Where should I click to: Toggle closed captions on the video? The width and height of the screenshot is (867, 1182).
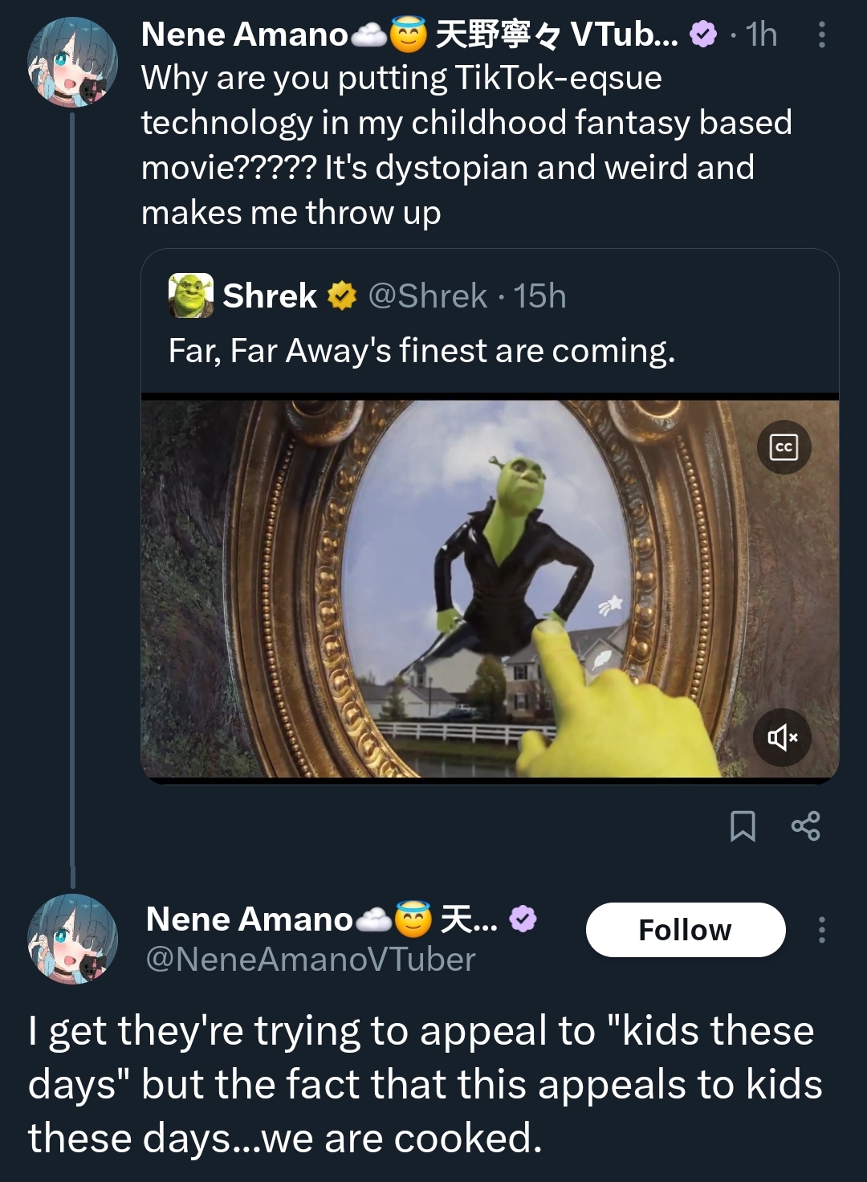click(x=784, y=447)
